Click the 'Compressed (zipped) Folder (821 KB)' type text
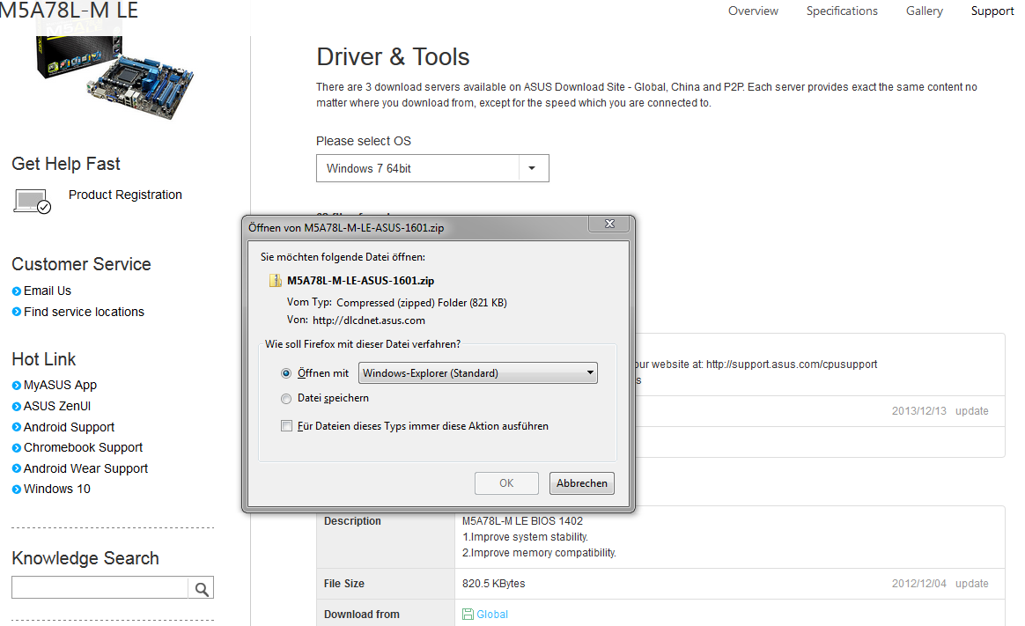The image size is (1025, 626). tap(422, 303)
